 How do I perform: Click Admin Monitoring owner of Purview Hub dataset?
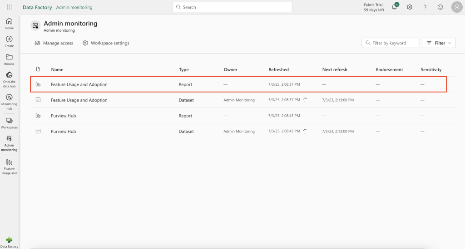(x=239, y=131)
